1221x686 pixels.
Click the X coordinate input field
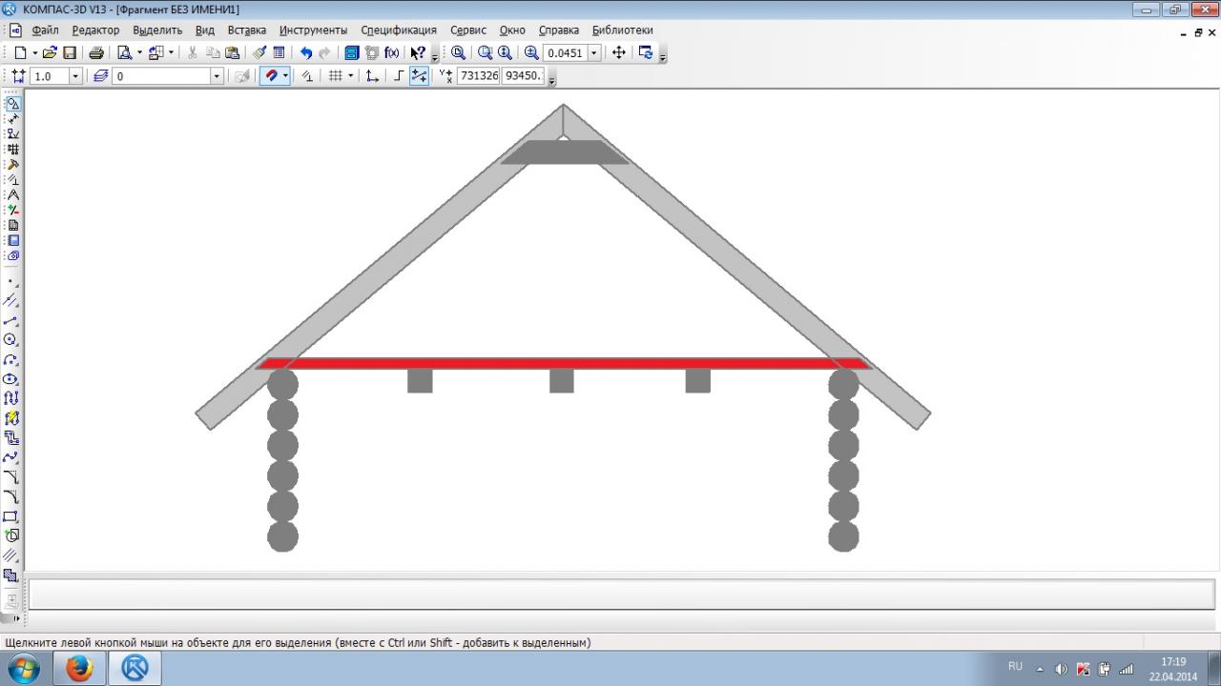coord(478,76)
